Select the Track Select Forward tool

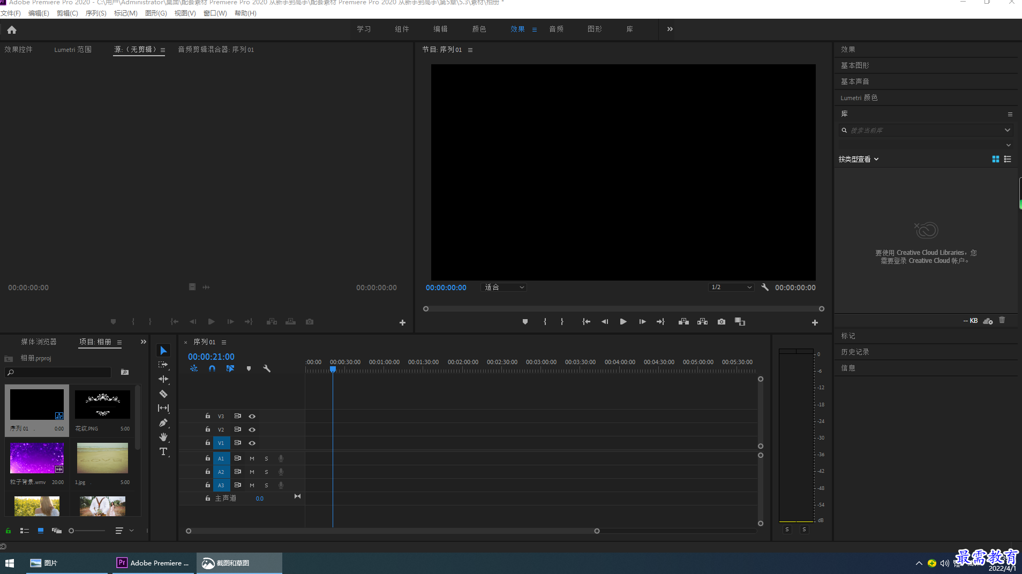coord(163,365)
